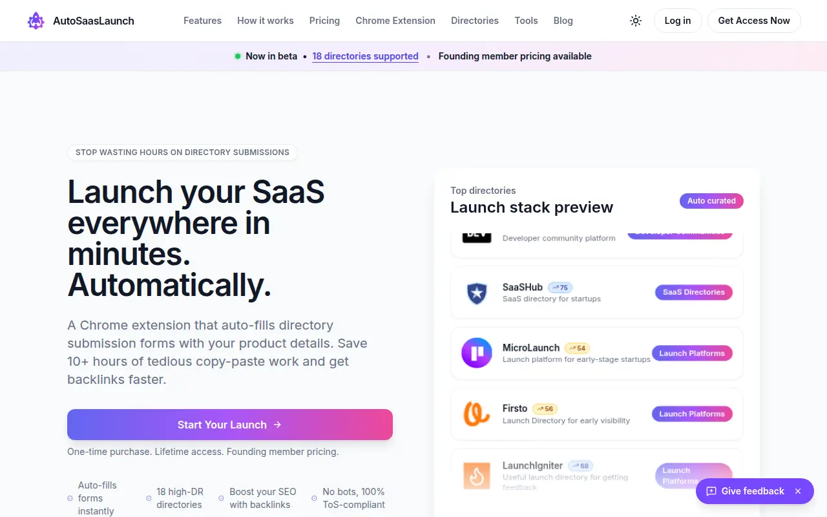
Task: Click the Firsto 56 rating badge
Action: tap(545, 408)
